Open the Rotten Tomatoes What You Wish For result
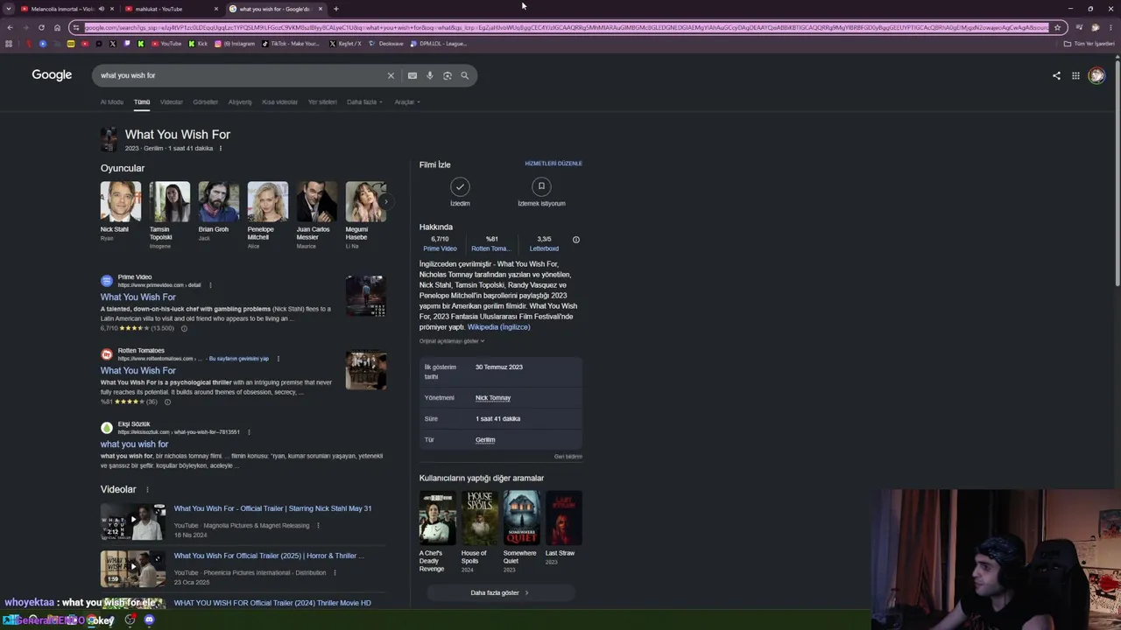This screenshot has width=1121, height=630. 138,371
